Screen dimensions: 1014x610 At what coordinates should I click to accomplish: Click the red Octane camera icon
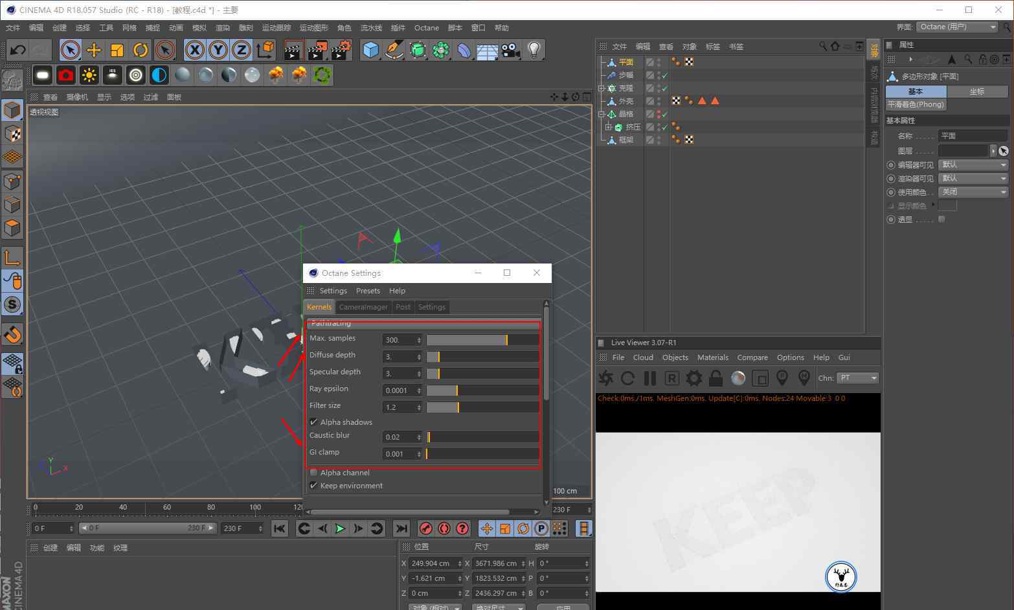click(66, 75)
